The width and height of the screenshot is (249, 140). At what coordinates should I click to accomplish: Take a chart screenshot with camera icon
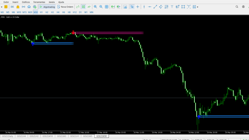click(125, 7)
